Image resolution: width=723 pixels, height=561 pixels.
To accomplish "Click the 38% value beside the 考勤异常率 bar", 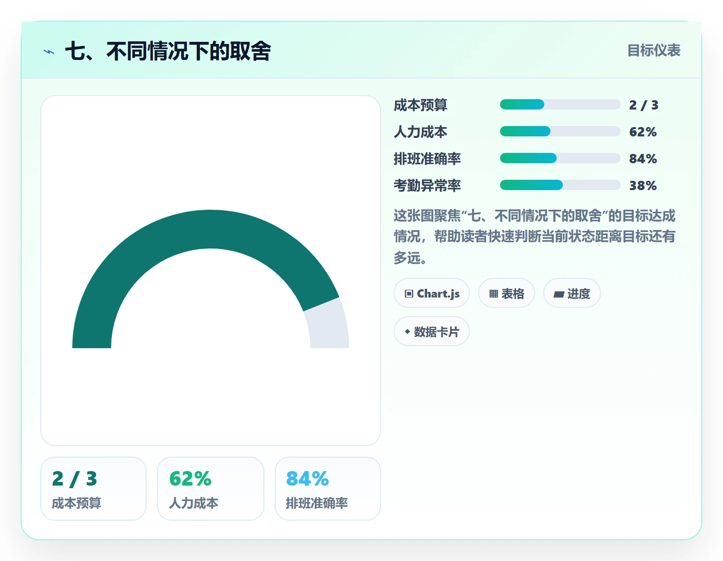I will (643, 185).
